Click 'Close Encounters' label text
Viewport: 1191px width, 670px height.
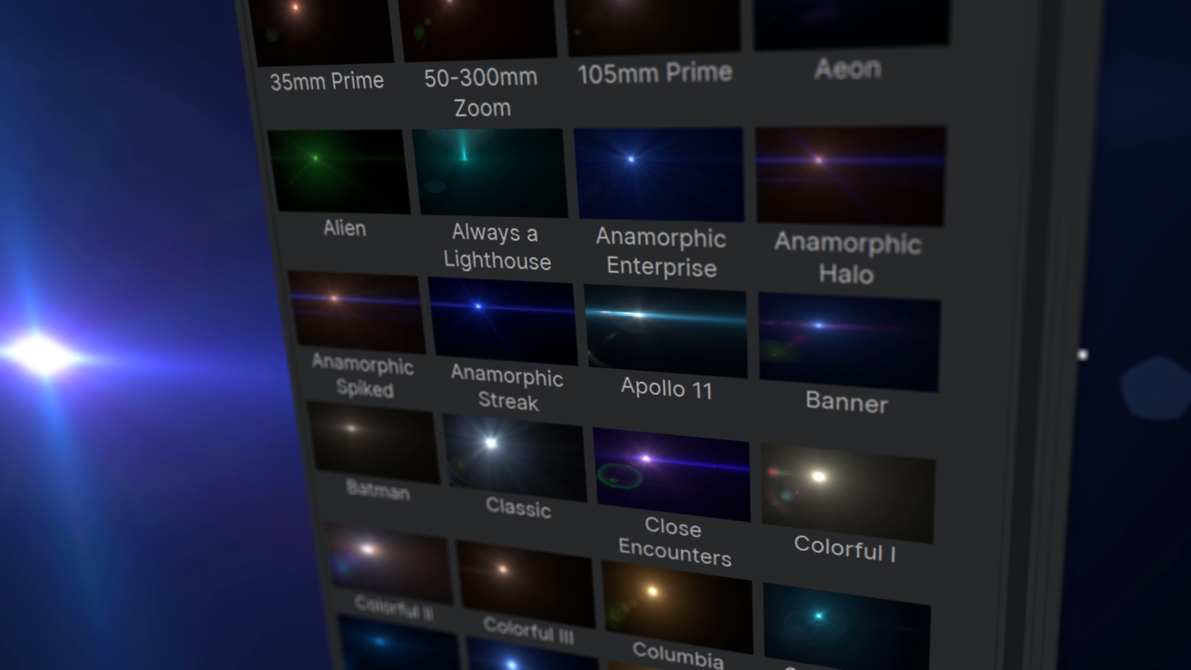pos(675,541)
